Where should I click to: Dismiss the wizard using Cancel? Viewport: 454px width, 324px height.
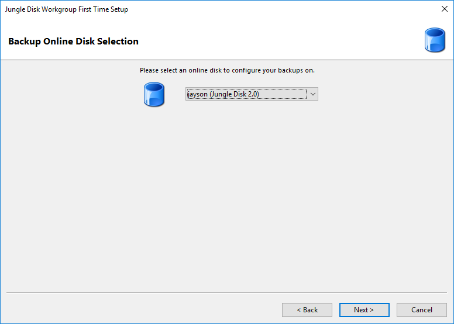point(422,310)
